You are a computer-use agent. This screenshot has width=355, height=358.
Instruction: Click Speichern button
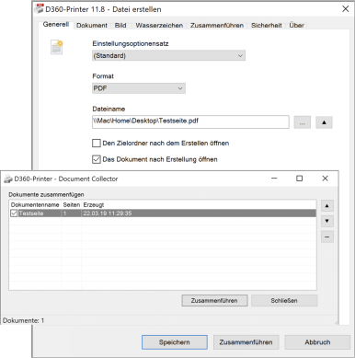pos(175,342)
